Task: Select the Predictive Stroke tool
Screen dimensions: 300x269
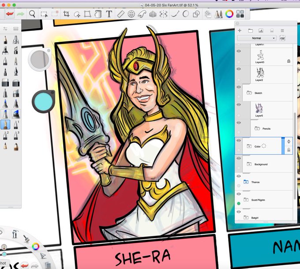Action: coord(186,14)
